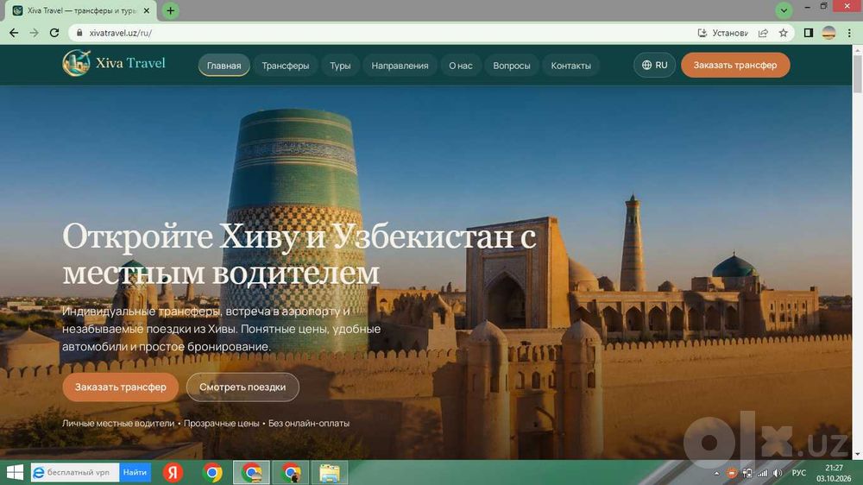Click the Найти search button
Screen dimensions: 863x485
[x=135, y=472]
